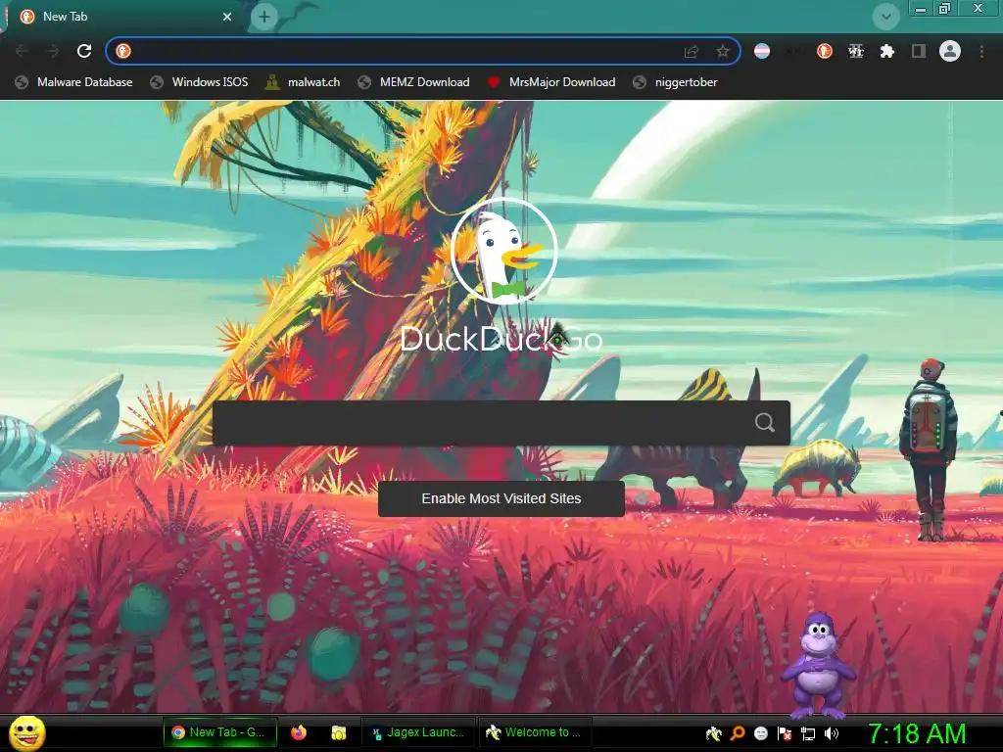Open the volume speaker tray icon

[831, 733]
